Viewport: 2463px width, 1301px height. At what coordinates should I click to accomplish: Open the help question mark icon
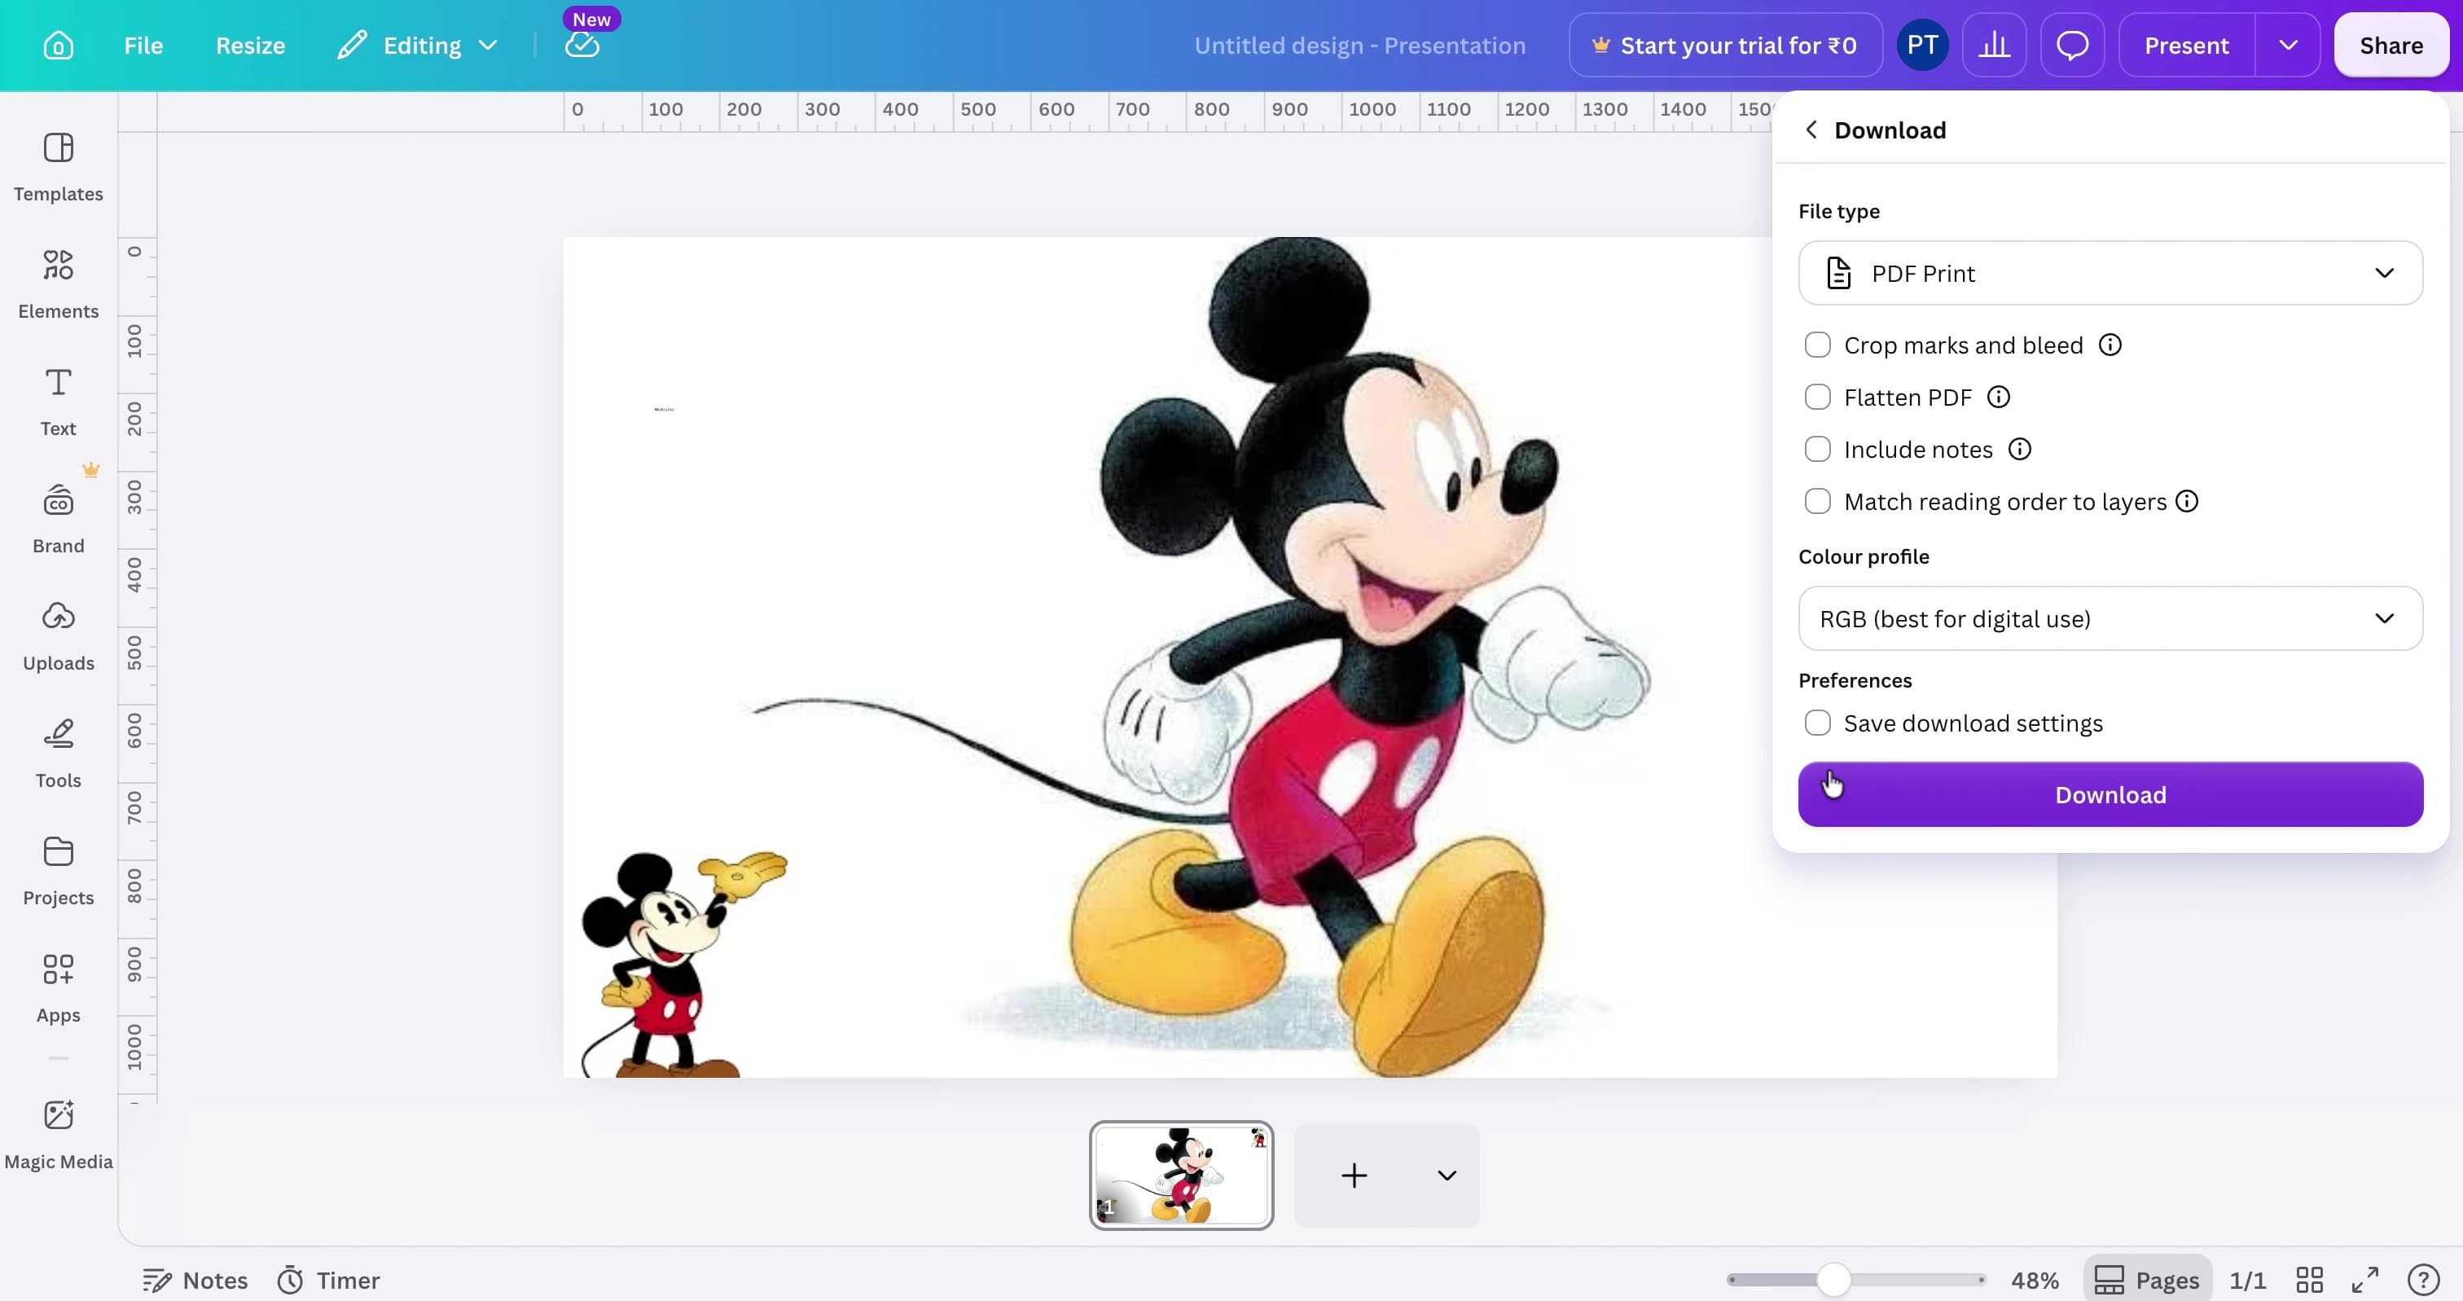point(2424,1280)
